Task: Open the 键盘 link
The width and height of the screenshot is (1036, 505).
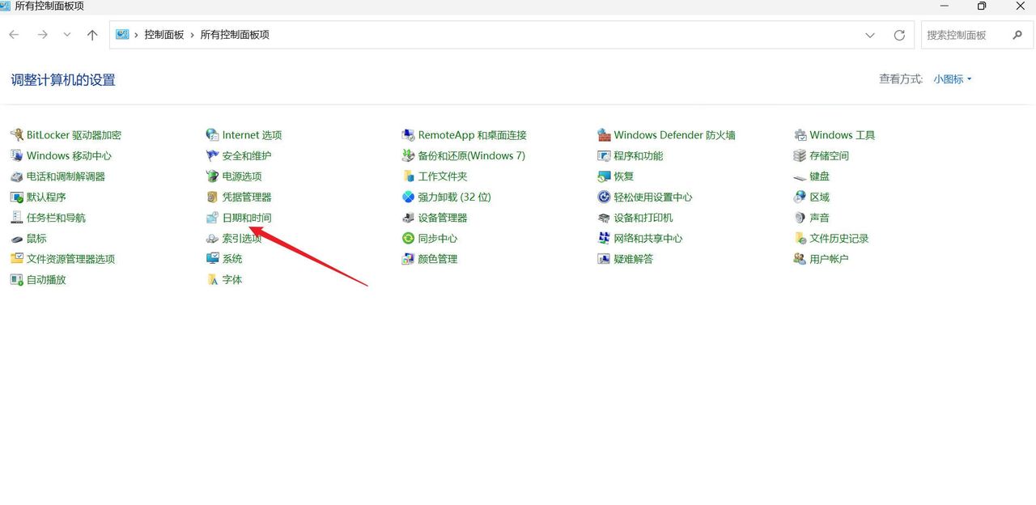Action: coord(820,176)
